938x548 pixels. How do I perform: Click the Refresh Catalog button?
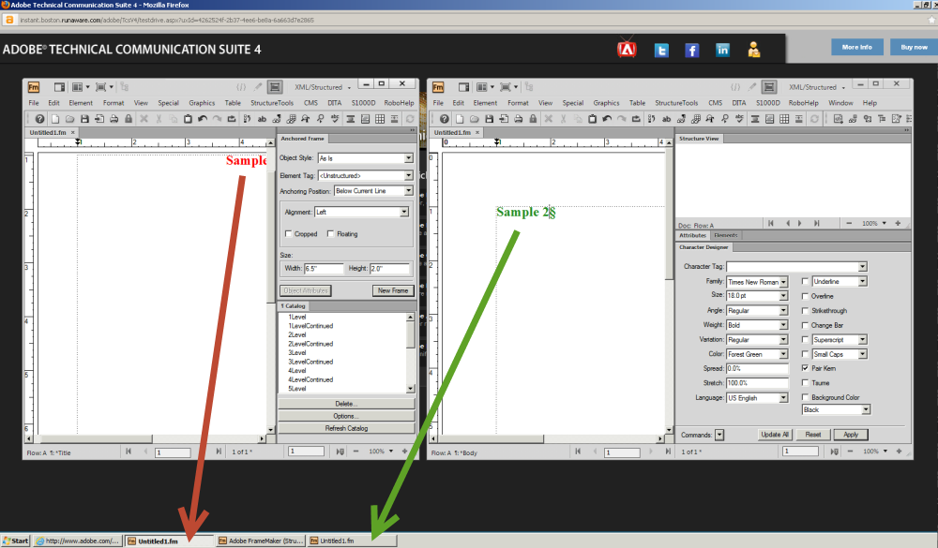(x=346, y=428)
